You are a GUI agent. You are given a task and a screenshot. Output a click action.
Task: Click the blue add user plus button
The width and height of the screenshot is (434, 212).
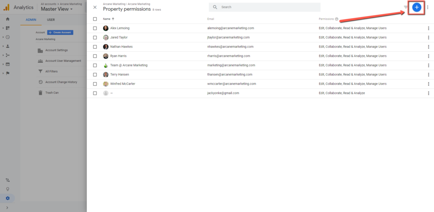pos(417,7)
